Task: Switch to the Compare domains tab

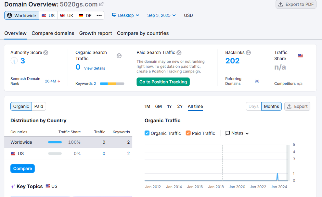Action: coord(53,33)
